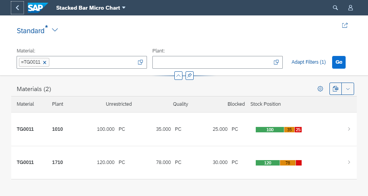Toggle the pin header button
Screen dimensions: 368x196
pos(190,76)
